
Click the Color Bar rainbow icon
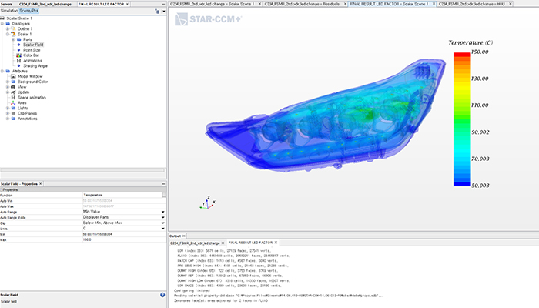point(19,55)
